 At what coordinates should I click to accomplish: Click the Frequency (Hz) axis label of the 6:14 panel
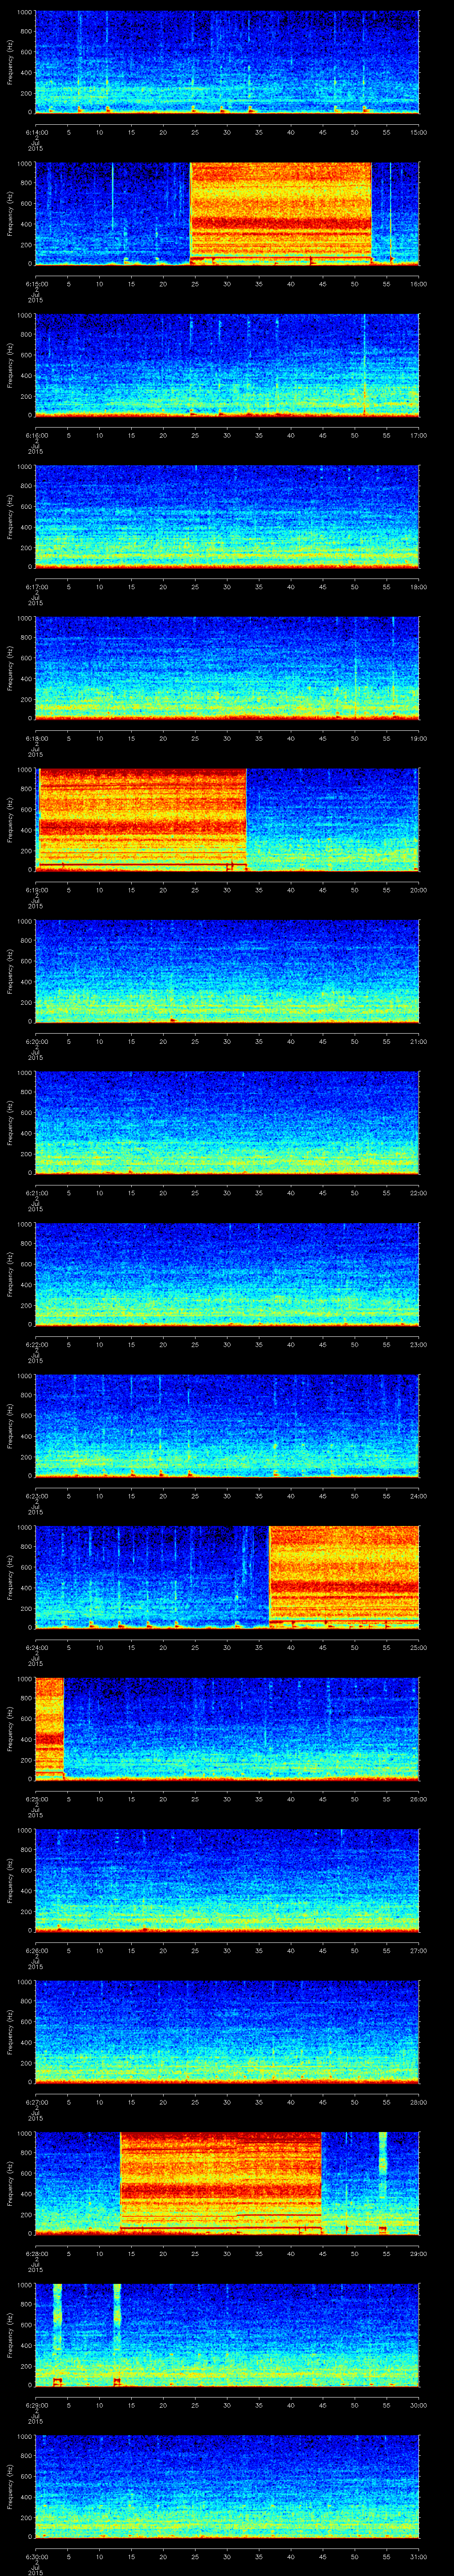tap(10, 62)
